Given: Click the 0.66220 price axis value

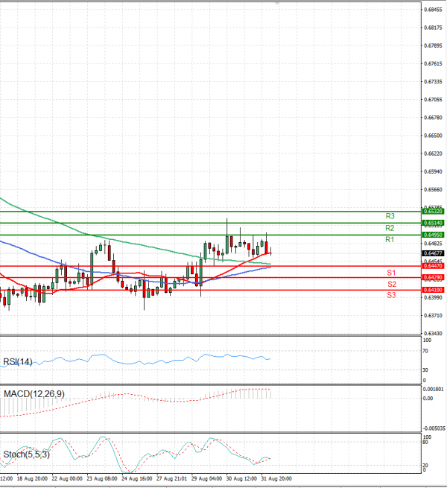Looking at the screenshot, I should 433,154.
